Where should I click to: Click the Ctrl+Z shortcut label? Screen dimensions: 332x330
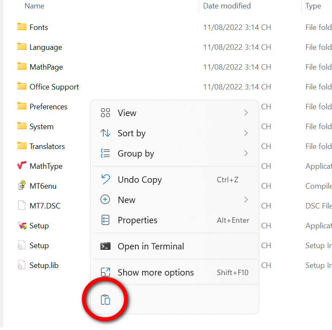tap(228, 180)
